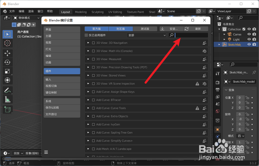
Task: Toggle the 测试版 testing filter button
Action: (x=145, y=29)
